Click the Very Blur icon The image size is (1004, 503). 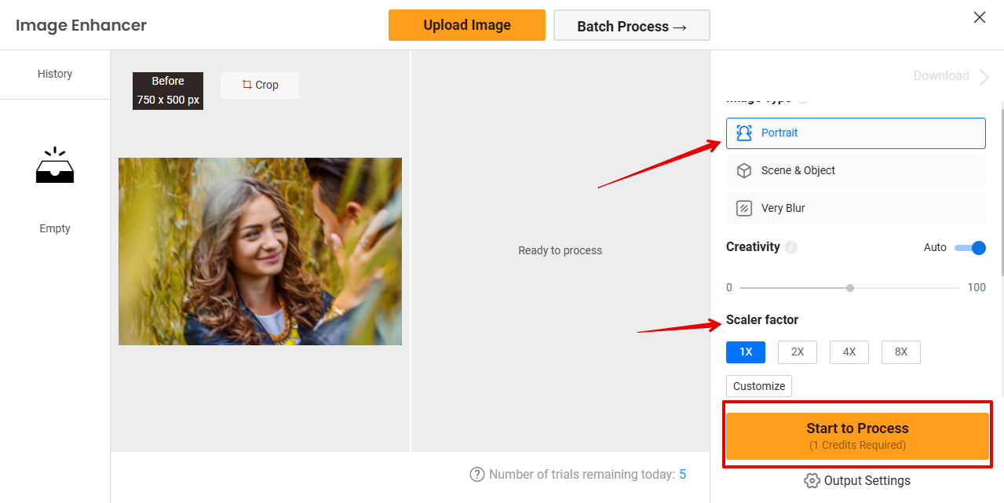743,208
